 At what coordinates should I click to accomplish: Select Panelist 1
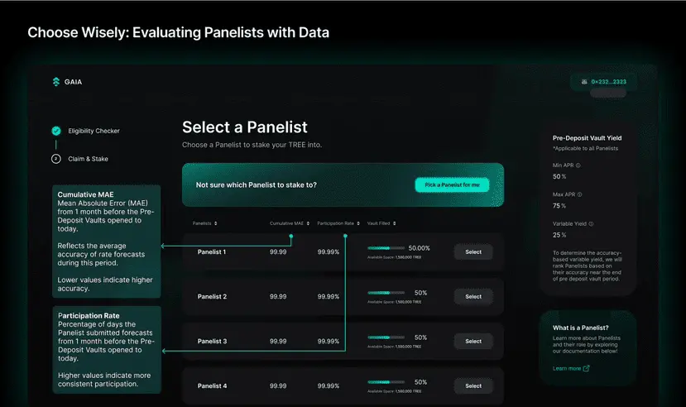pyautogui.click(x=473, y=252)
